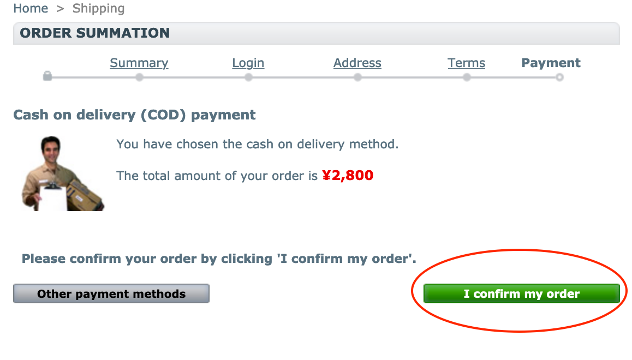Click the Login progress dot

click(x=249, y=77)
